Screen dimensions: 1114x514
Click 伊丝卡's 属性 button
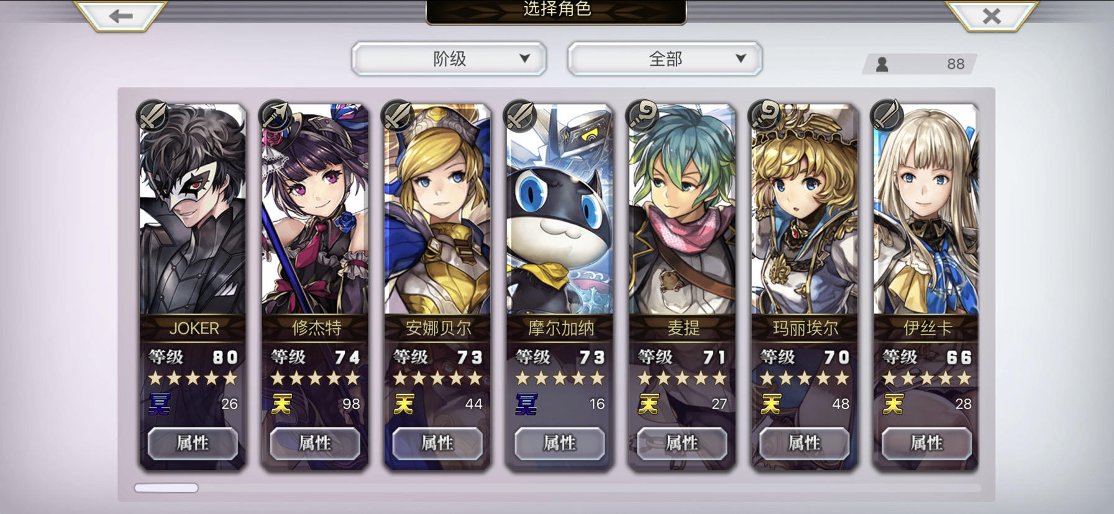[927, 443]
